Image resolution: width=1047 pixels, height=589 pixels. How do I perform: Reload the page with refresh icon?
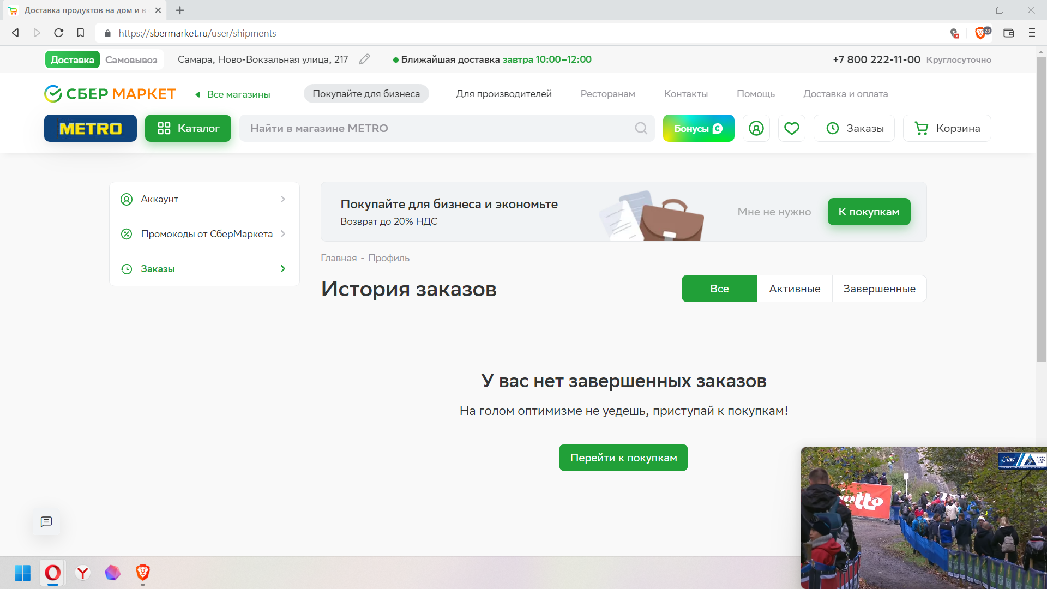pyautogui.click(x=58, y=33)
